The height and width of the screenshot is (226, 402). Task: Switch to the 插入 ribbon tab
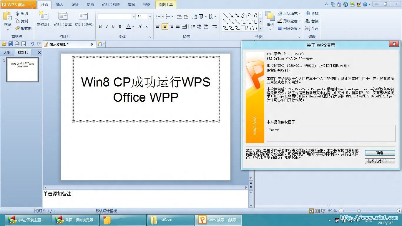point(60,5)
